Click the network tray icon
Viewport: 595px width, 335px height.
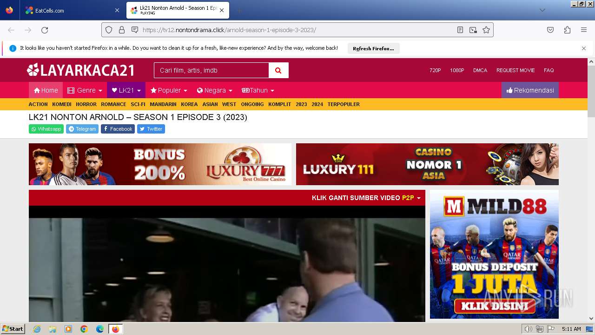(x=540, y=329)
